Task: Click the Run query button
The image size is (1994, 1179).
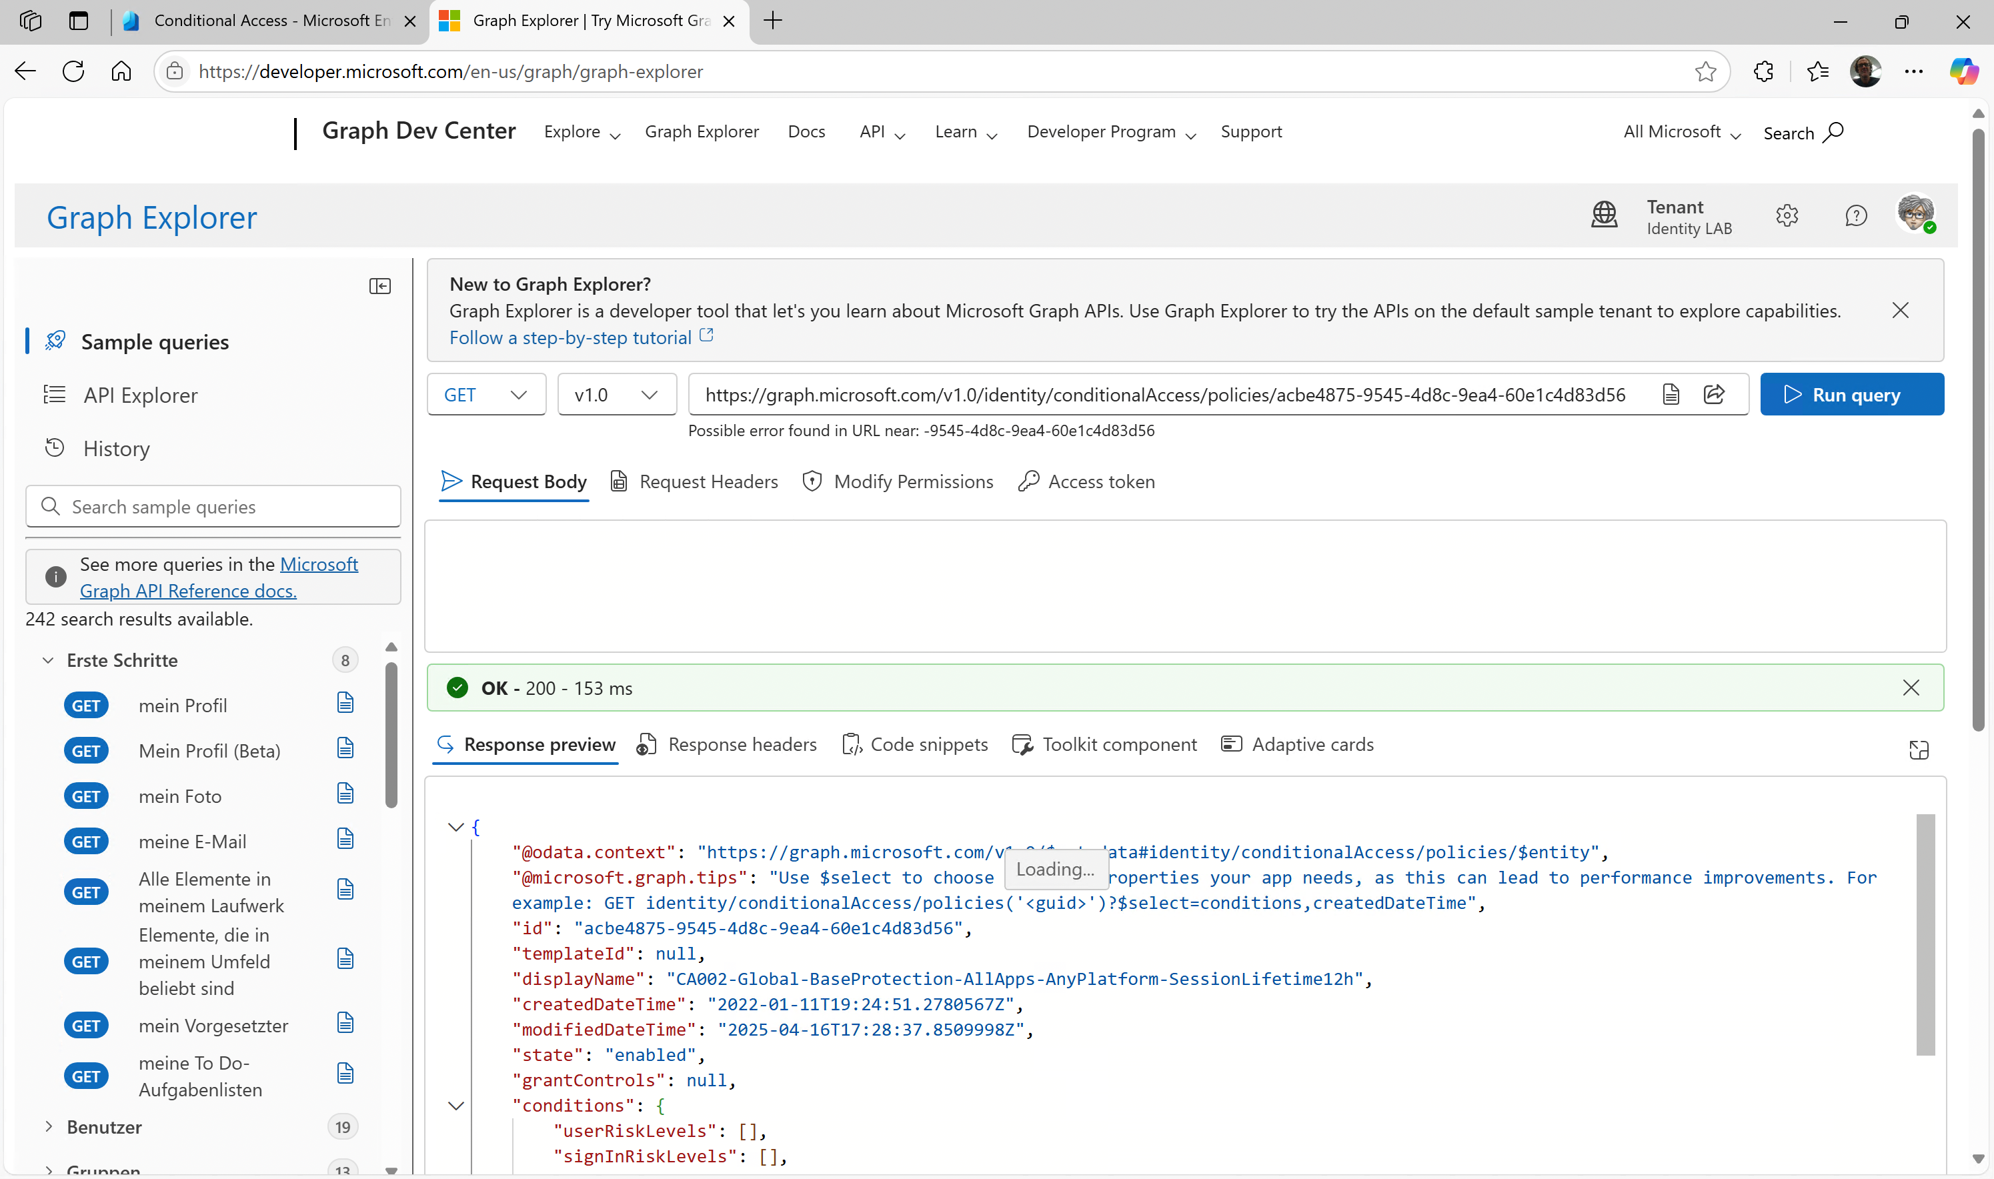Action: coord(1852,394)
